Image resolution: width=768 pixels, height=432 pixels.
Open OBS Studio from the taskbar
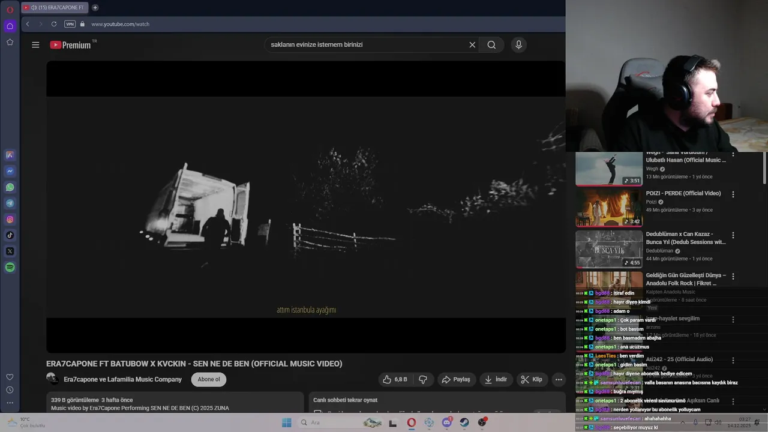(482, 422)
